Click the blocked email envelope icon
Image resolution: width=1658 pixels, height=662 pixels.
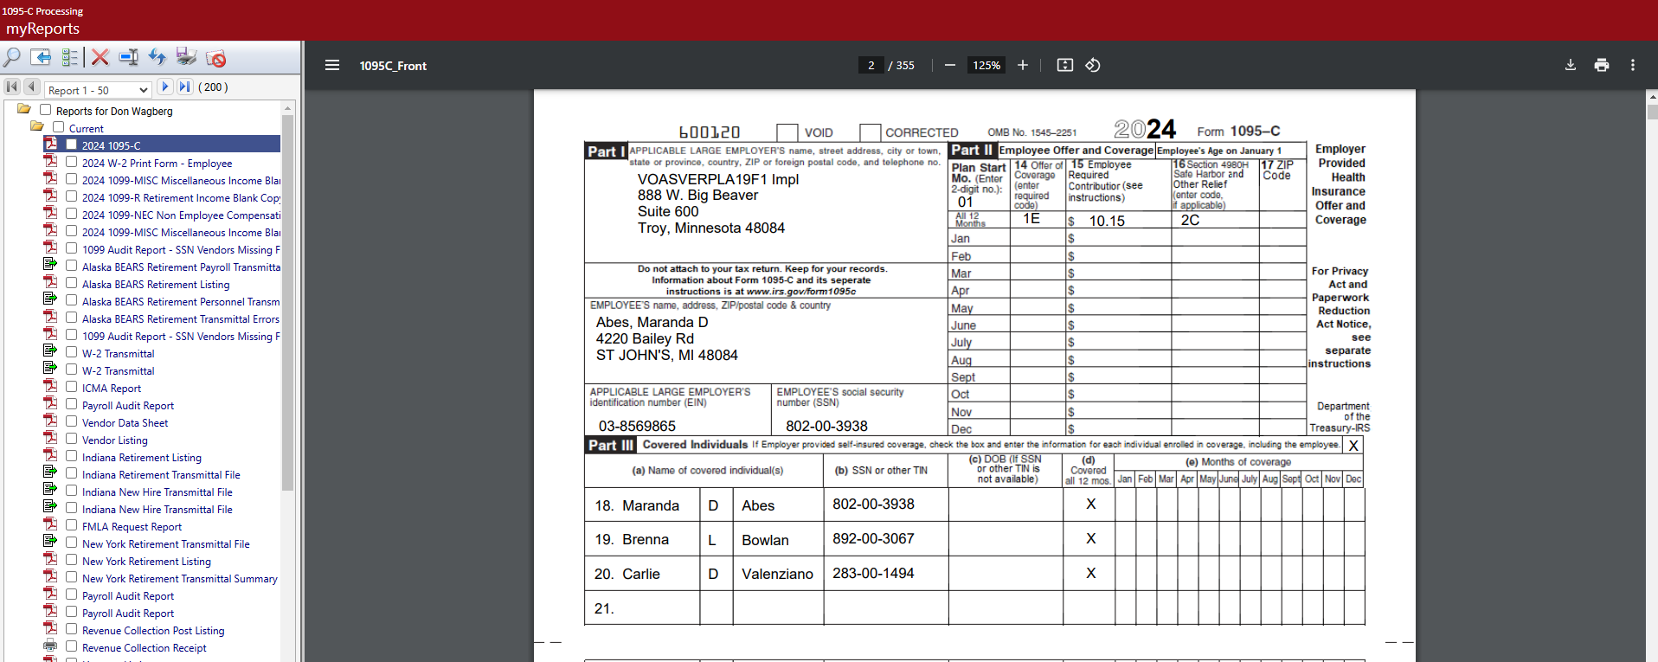(x=216, y=58)
